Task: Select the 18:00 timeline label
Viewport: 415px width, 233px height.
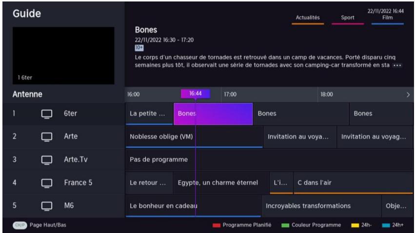Action: point(327,95)
